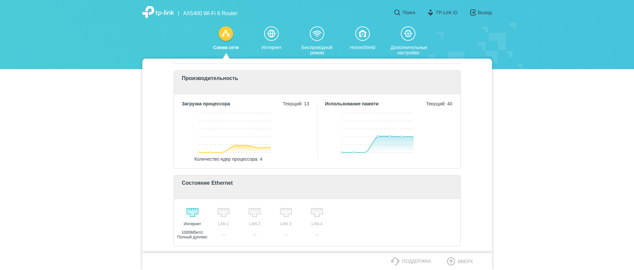Click the LAN 1 port icon
This screenshot has height=270, width=634.
(x=224, y=212)
